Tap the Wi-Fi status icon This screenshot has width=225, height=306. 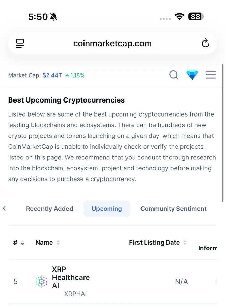coord(179,17)
